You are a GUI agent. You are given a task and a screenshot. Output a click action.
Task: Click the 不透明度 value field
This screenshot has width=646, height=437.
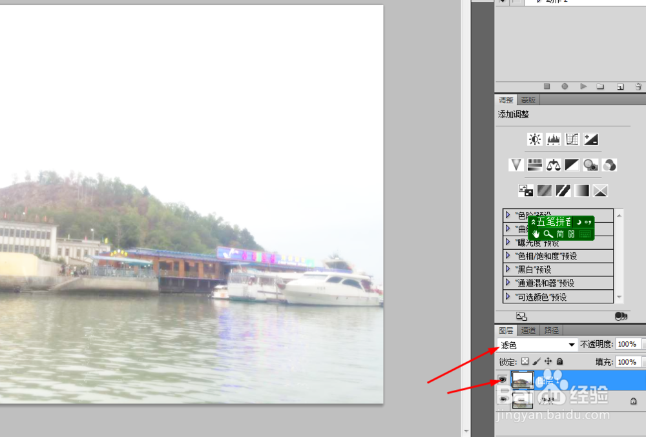coord(628,344)
